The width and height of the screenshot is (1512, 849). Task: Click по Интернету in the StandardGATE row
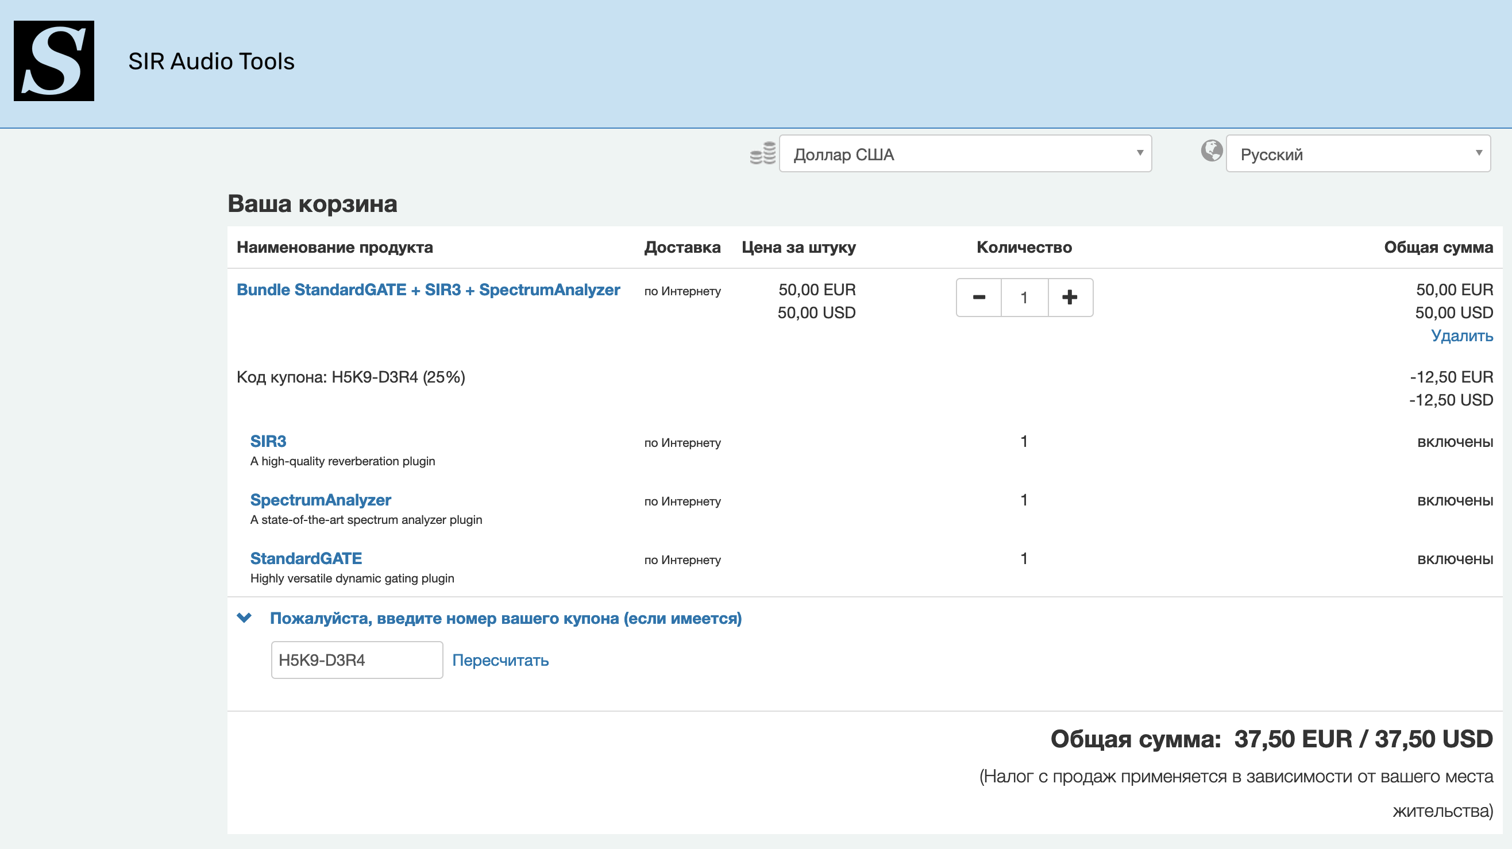tap(682, 560)
